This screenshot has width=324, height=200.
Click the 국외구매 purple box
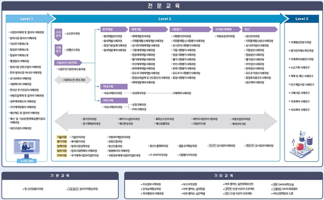114,101
